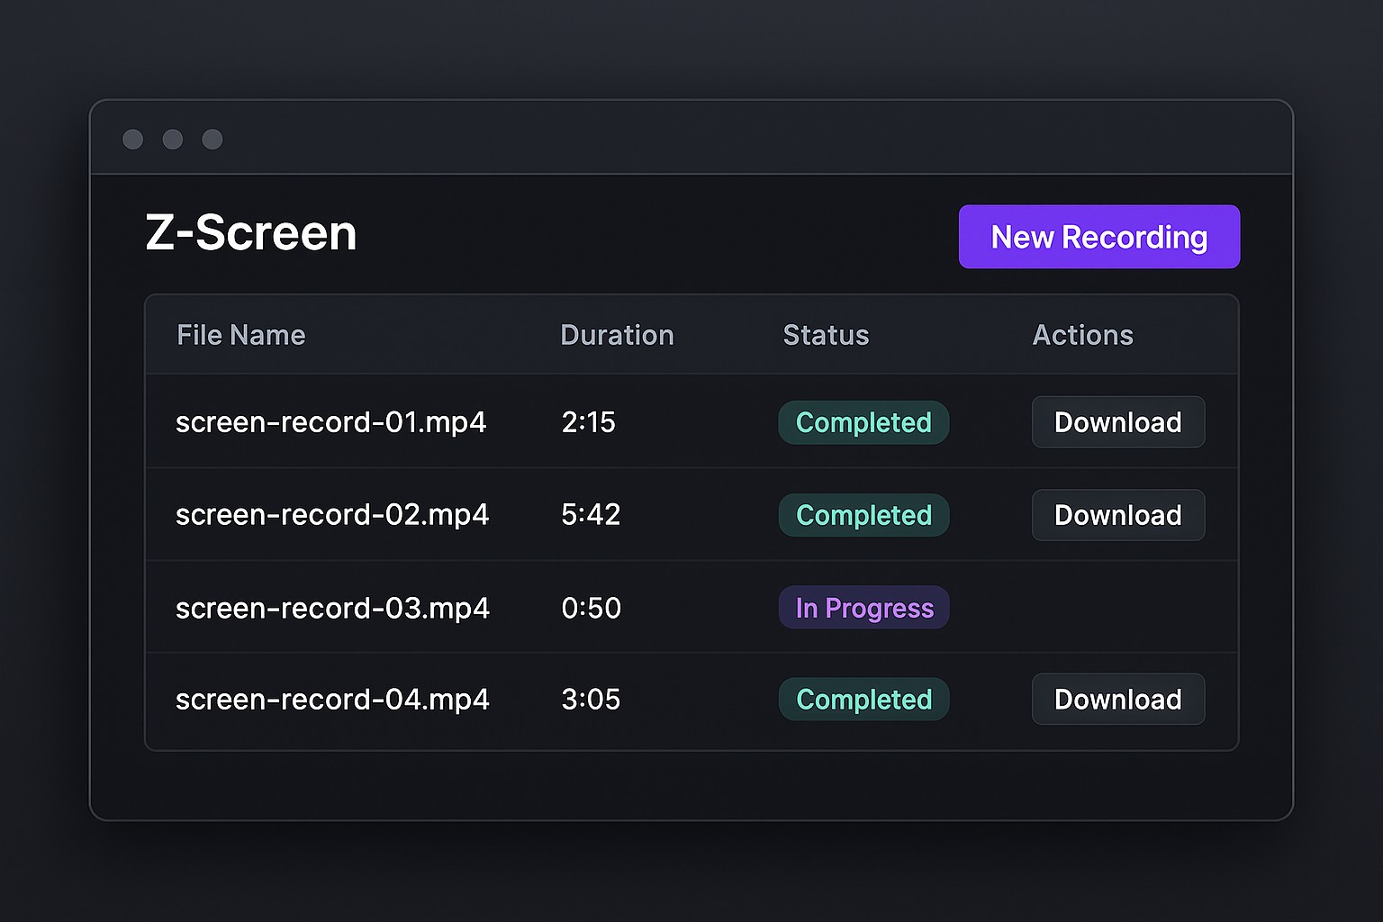Click the screen-record-03.mp4 file name
Image resolution: width=1383 pixels, height=922 pixels.
pos(332,608)
